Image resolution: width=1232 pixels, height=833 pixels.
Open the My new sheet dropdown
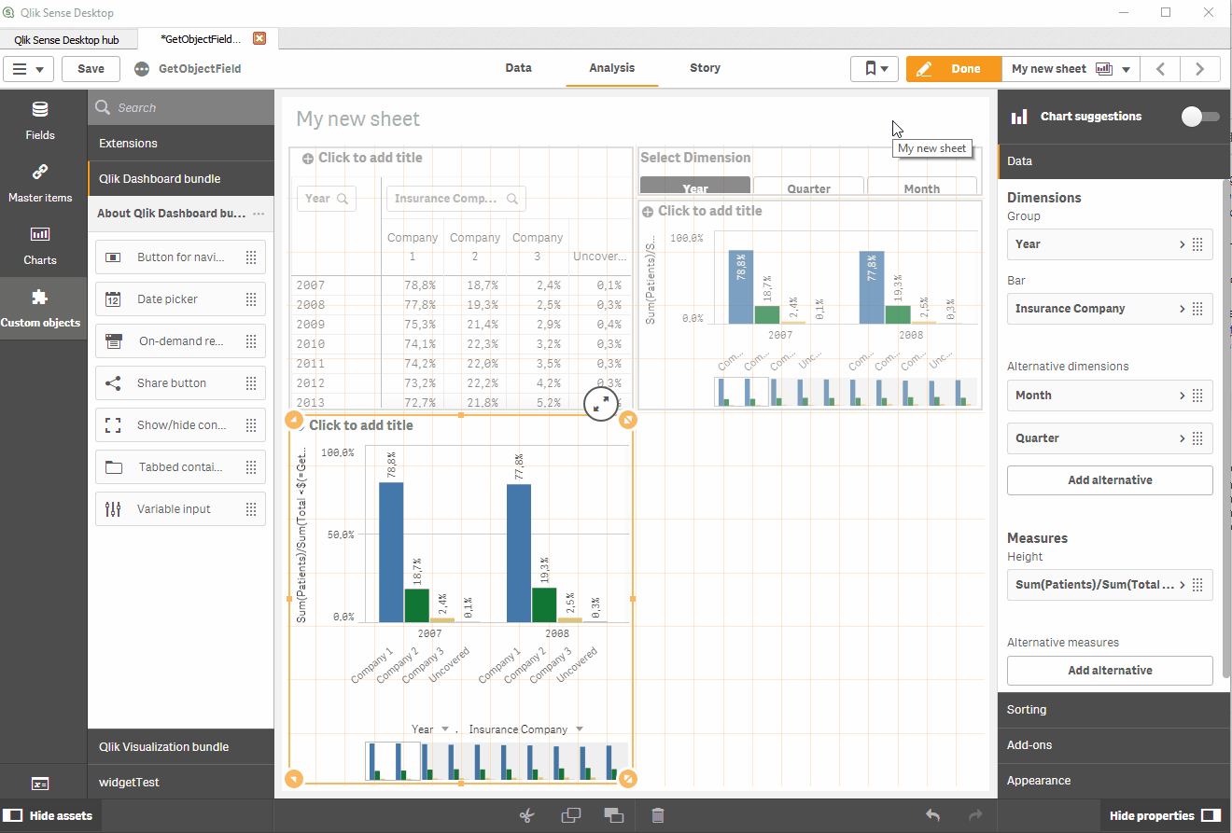1071,69
